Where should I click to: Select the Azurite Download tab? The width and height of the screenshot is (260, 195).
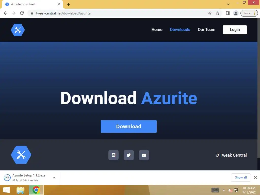point(32,5)
